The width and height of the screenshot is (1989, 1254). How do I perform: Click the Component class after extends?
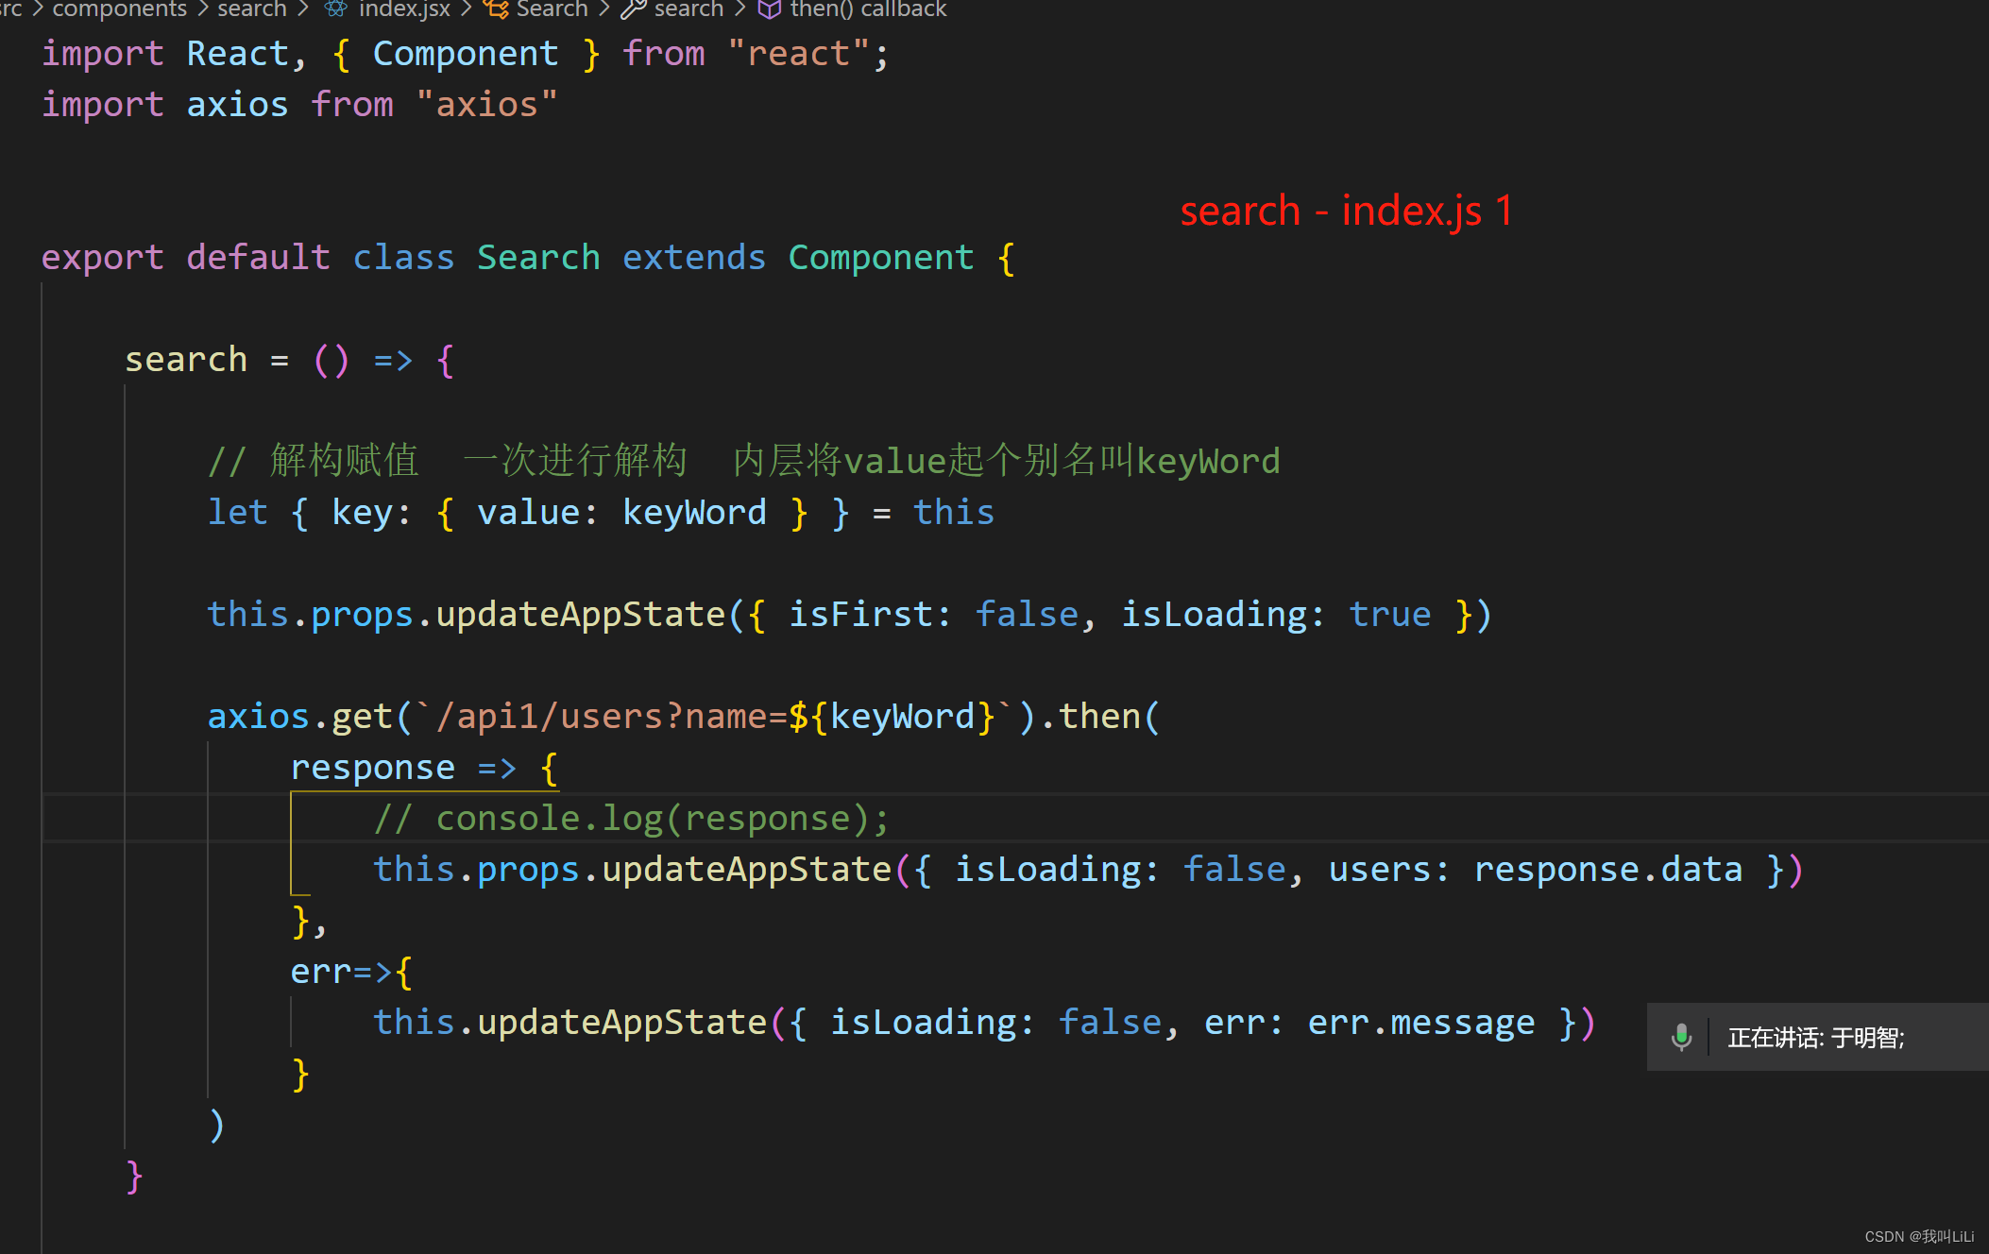click(x=880, y=258)
